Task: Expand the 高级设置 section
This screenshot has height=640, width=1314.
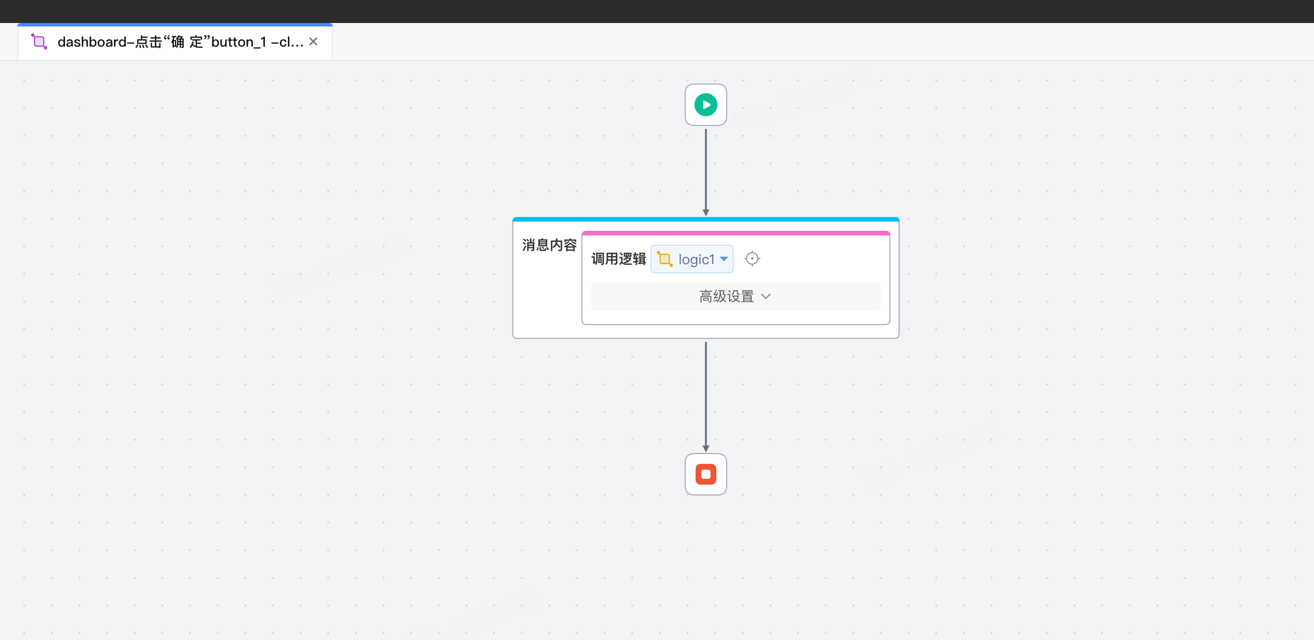Action: click(726, 296)
